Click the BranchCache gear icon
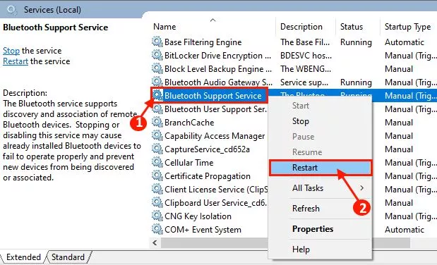The image size is (437, 265). (157, 122)
